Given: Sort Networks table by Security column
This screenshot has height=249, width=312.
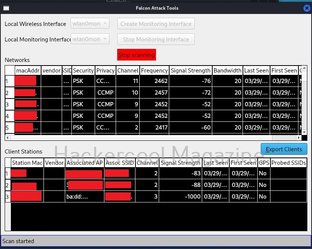Looking at the screenshot, I should pos(83,71).
